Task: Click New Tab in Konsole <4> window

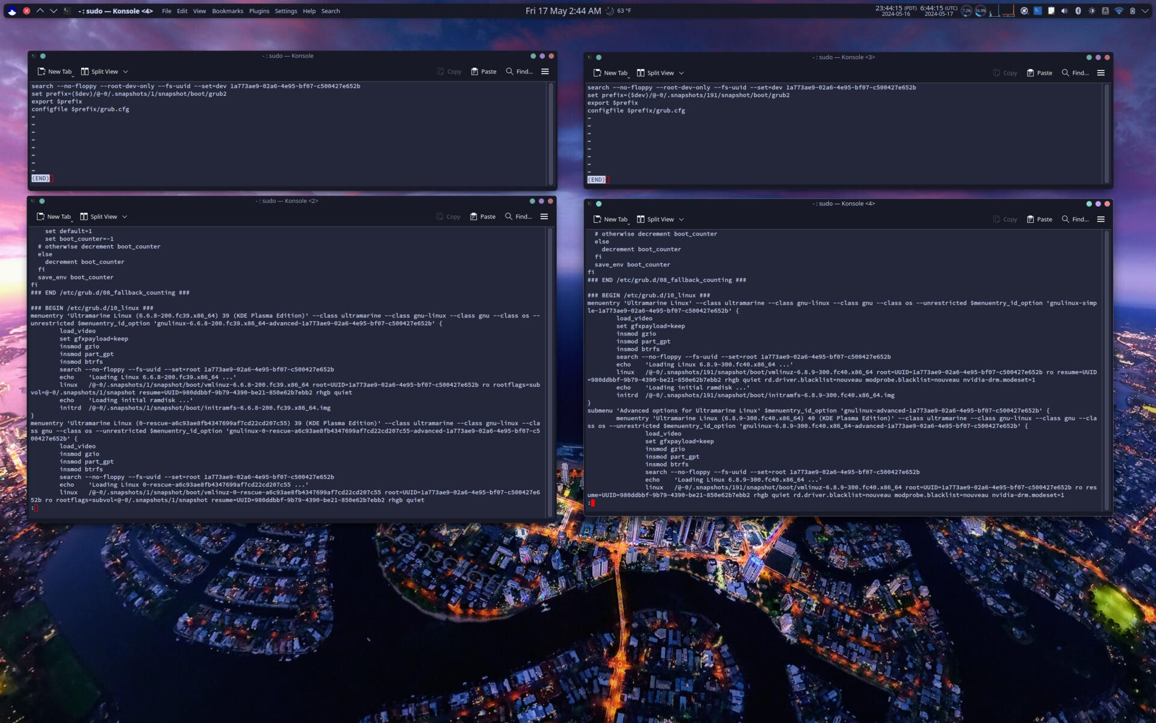Action: 611,219
